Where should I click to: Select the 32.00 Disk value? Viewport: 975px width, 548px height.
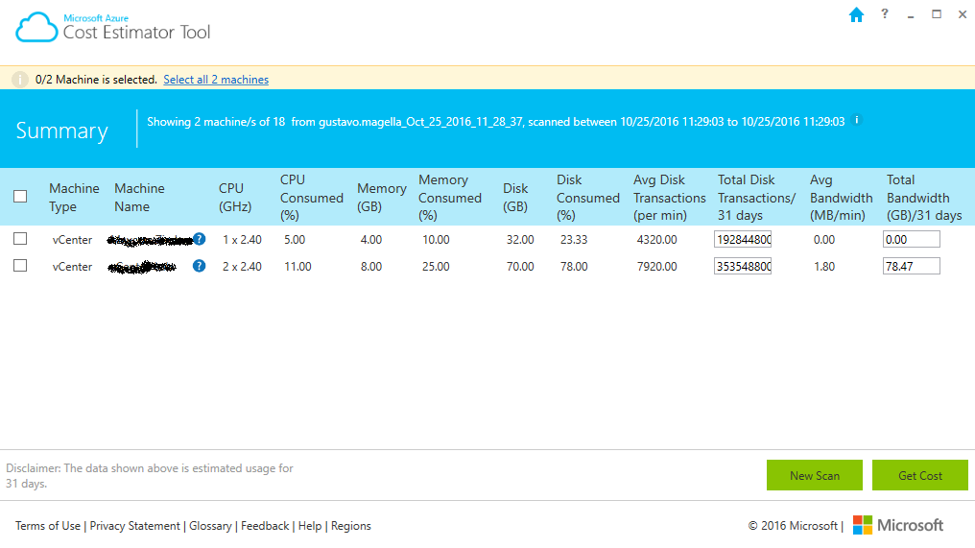(x=520, y=240)
